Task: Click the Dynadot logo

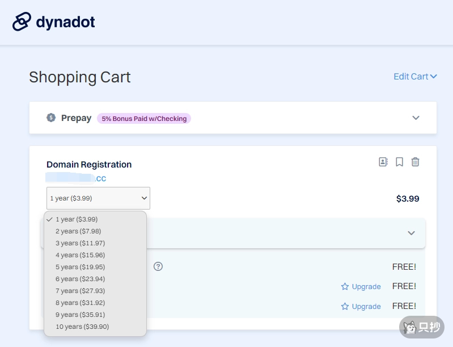Action: [54, 22]
